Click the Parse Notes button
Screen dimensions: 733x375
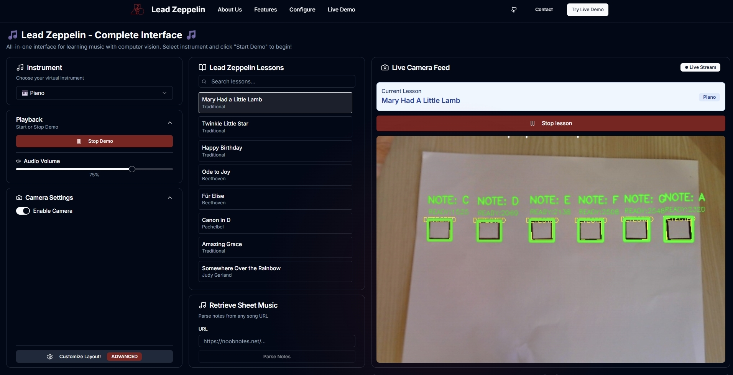(x=277, y=357)
